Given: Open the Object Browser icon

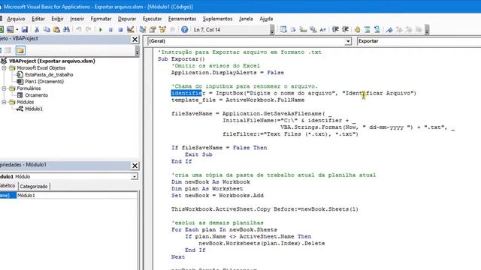Looking at the screenshot, I should [x=162, y=30].
